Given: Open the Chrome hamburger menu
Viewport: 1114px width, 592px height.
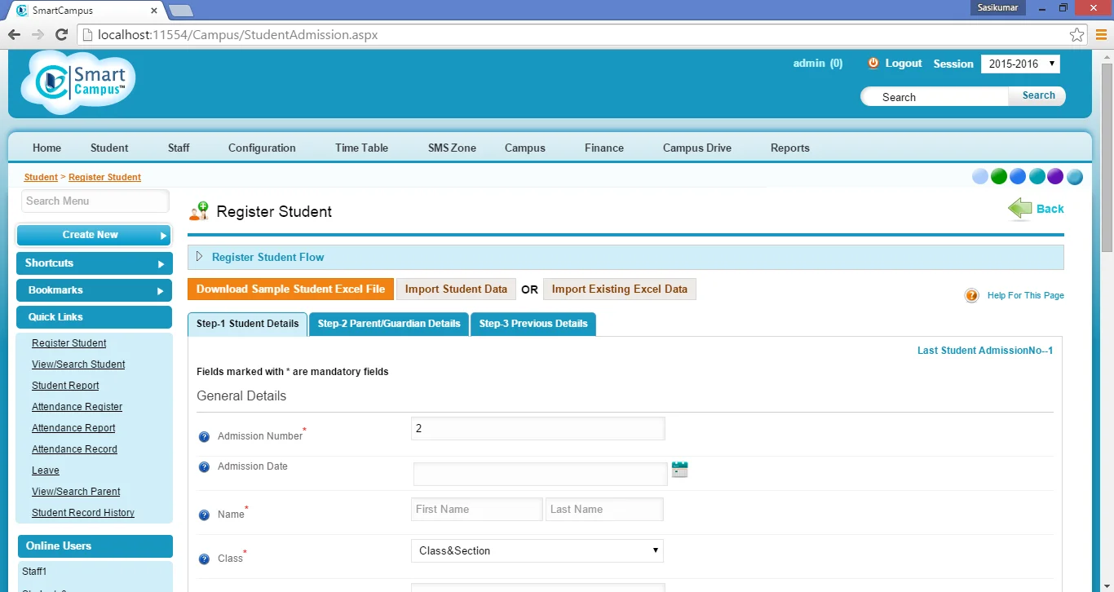Looking at the screenshot, I should 1101,35.
